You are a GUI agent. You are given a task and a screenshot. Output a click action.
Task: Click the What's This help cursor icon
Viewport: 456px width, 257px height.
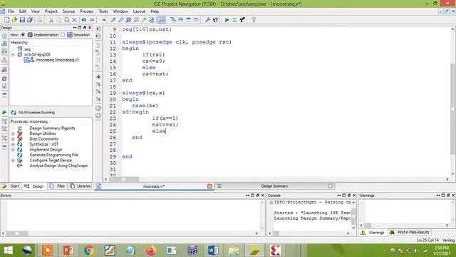pyautogui.click(x=215, y=20)
